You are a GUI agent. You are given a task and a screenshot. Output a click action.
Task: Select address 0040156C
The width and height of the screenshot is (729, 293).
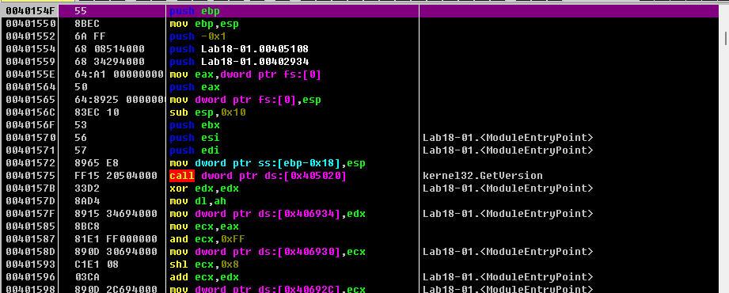tap(31, 112)
